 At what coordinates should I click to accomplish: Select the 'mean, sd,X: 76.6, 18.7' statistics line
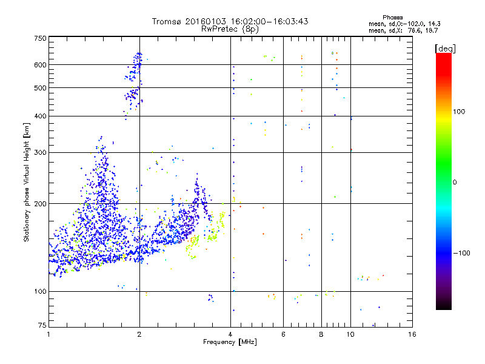click(403, 30)
